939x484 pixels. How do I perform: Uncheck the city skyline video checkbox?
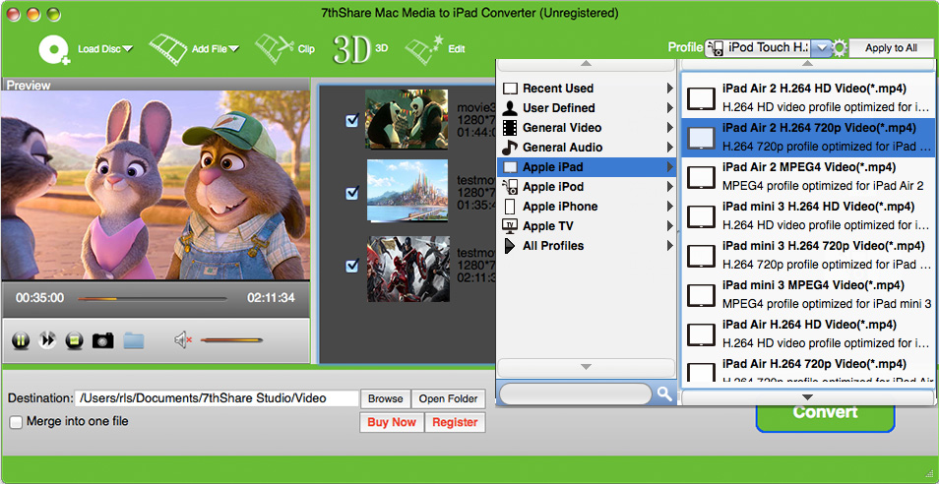352,193
